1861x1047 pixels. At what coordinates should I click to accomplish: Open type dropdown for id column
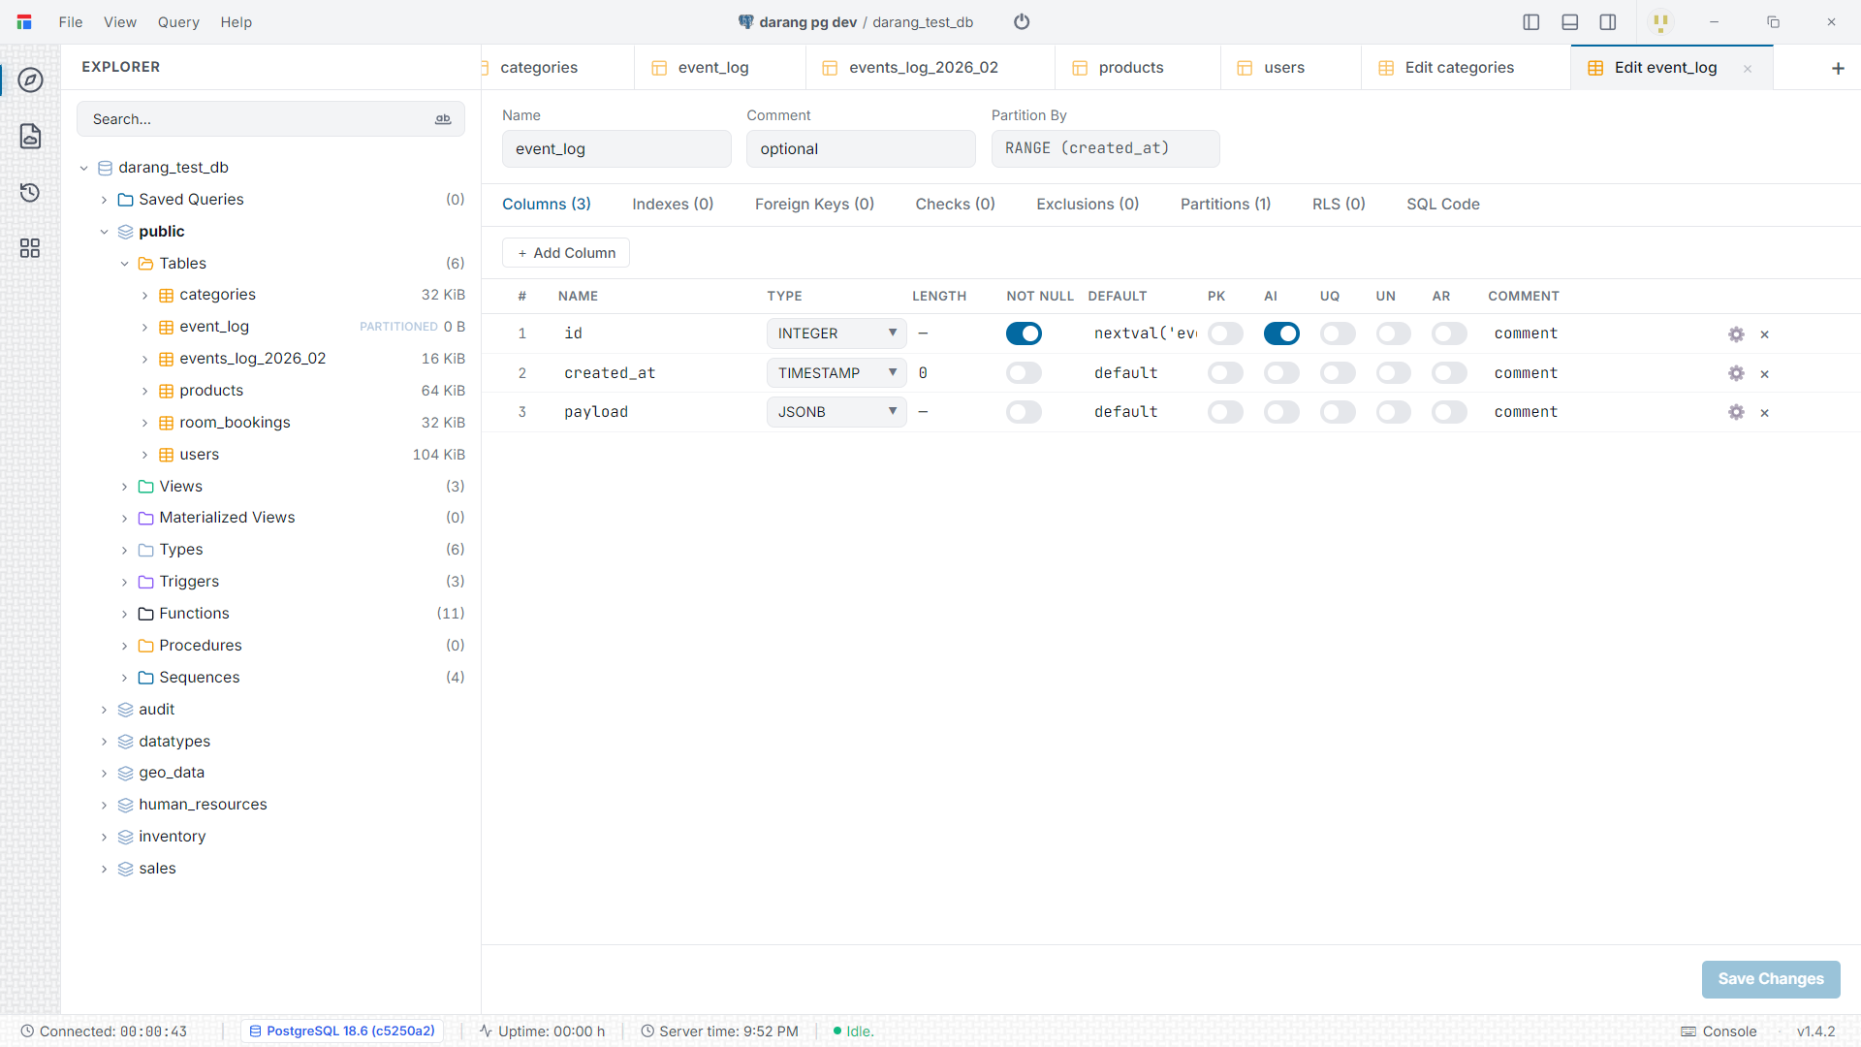[x=836, y=333]
